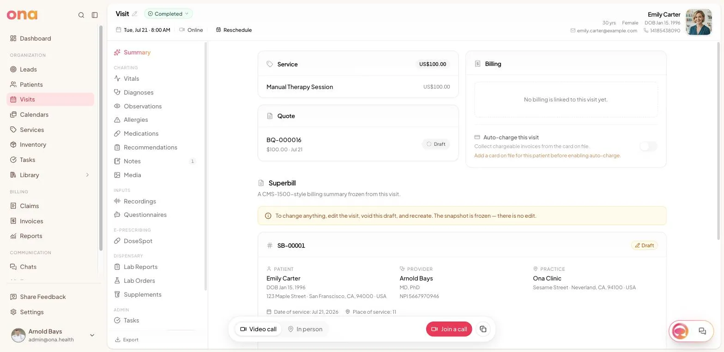
Task: Click the Quote document icon
Action: (270, 116)
